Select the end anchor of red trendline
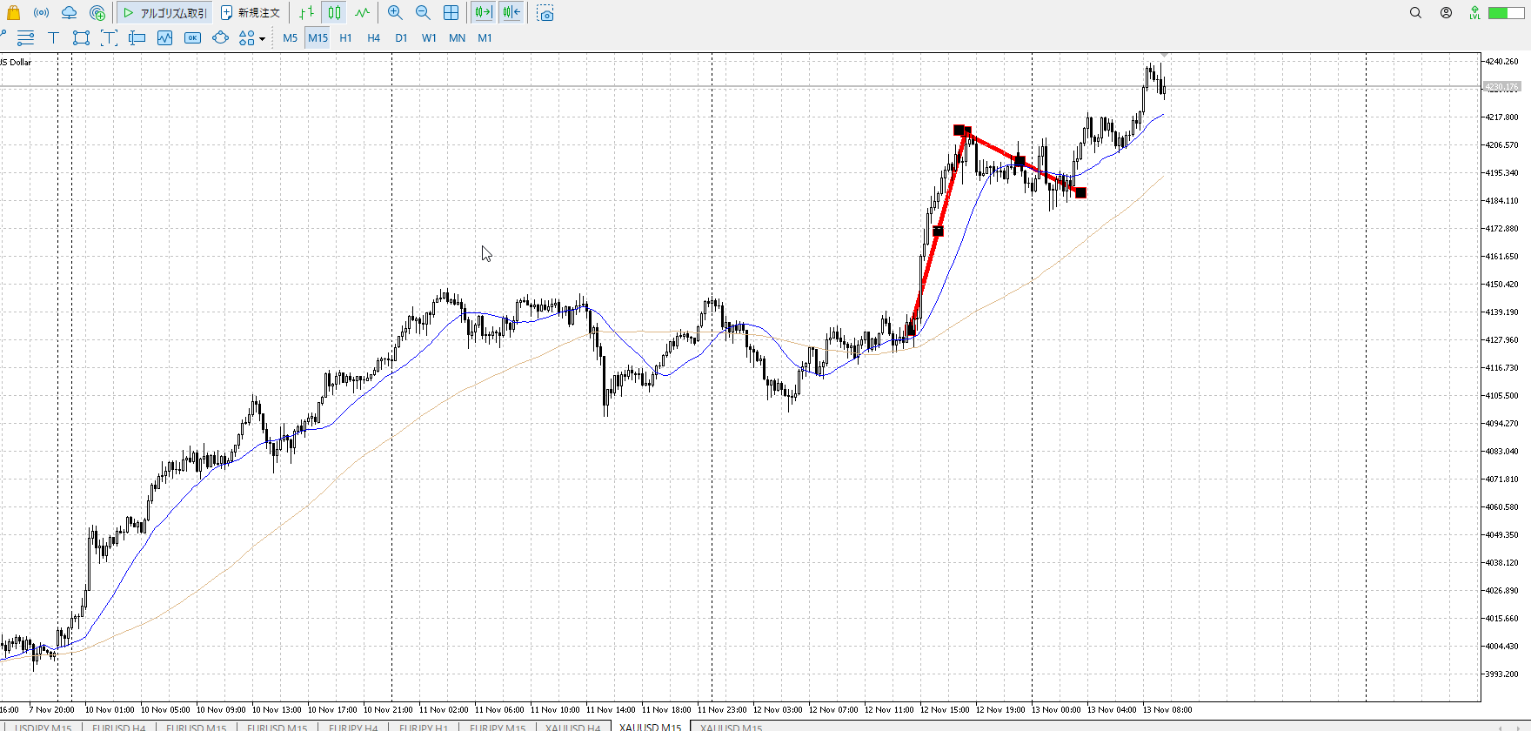Screen dimensions: 1531x731 coord(1080,192)
